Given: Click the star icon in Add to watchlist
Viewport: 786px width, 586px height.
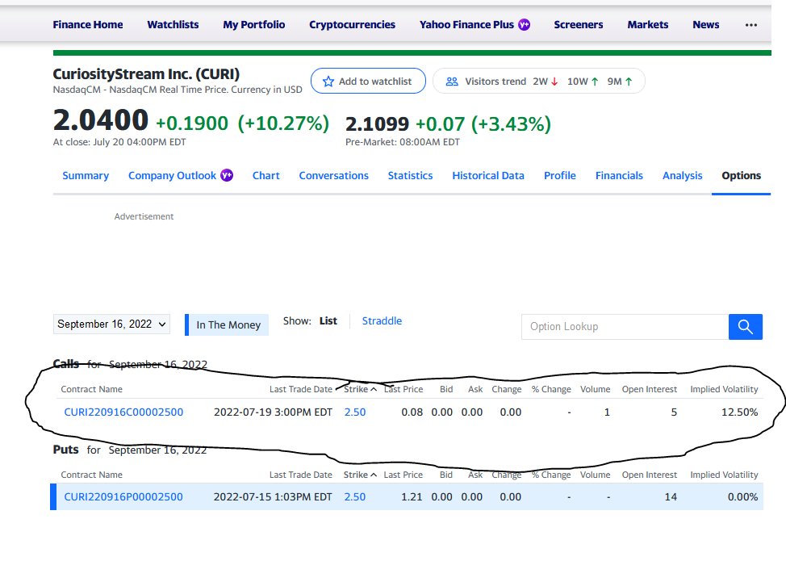Looking at the screenshot, I should 328,82.
